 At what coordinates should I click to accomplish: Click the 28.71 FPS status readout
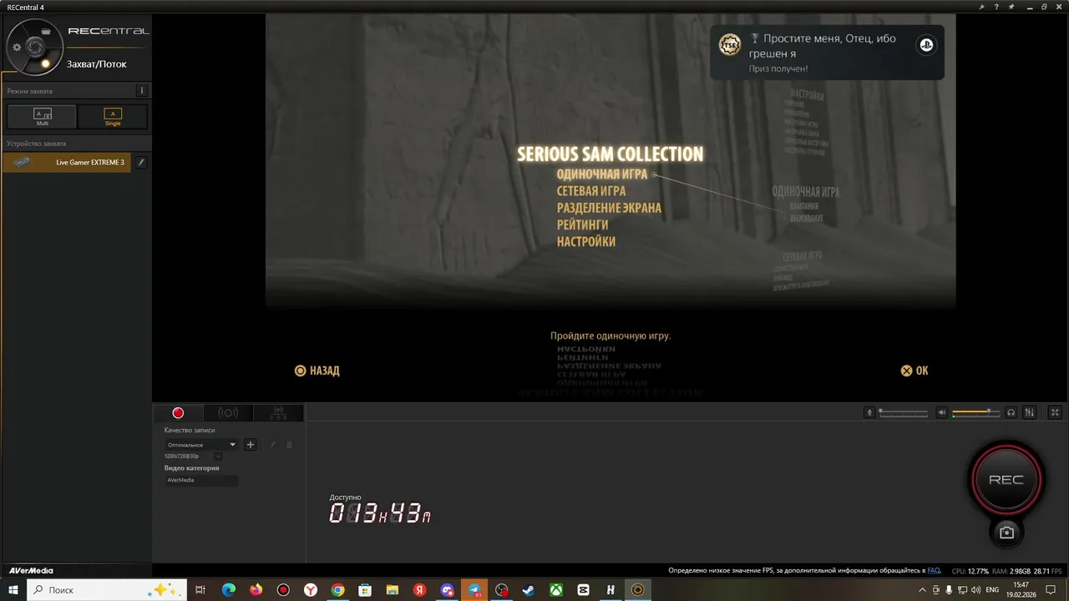tap(1047, 571)
